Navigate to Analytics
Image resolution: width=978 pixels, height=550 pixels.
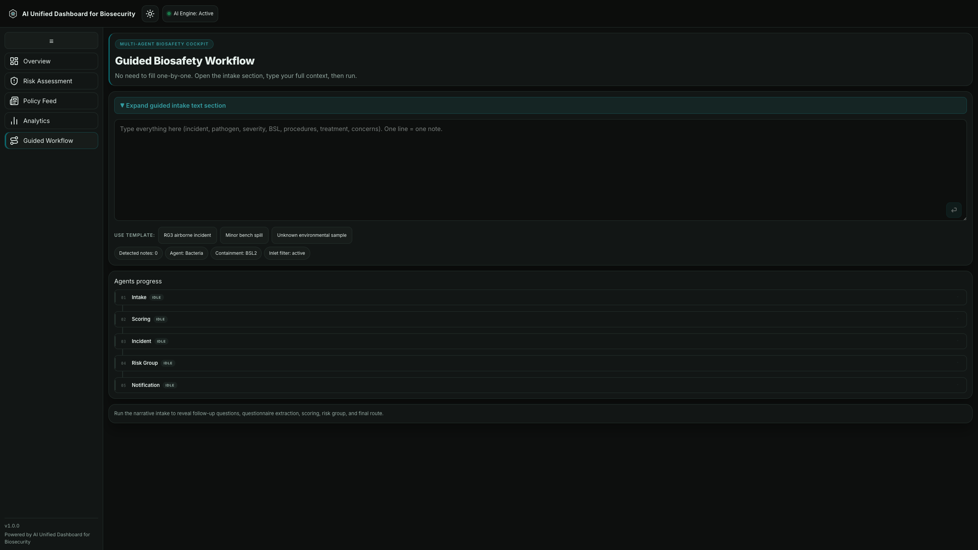pyautogui.click(x=51, y=121)
